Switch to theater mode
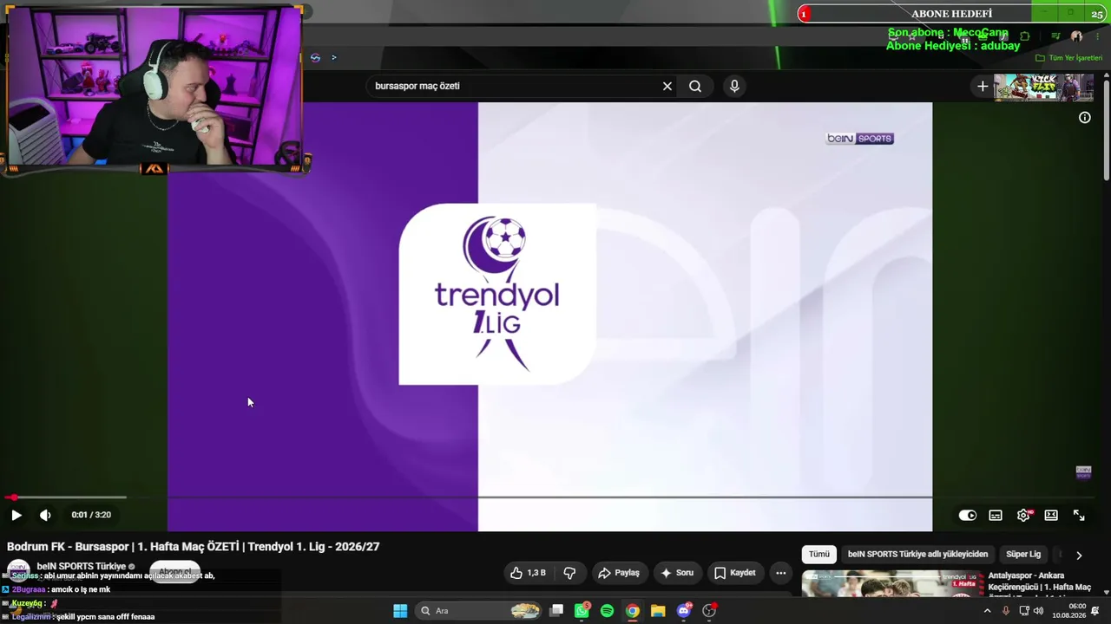 coord(1051,515)
